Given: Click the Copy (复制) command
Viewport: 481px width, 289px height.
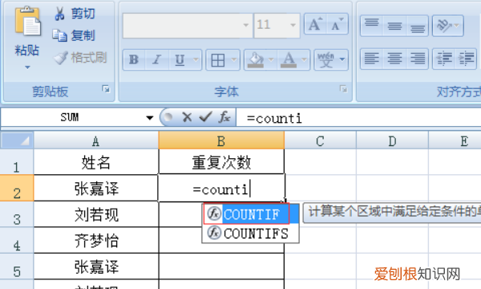Looking at the screenshot, I should [74, 35].
